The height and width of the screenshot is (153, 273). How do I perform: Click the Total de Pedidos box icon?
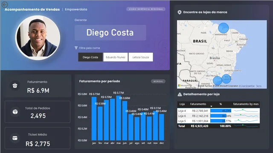[15, 112]
